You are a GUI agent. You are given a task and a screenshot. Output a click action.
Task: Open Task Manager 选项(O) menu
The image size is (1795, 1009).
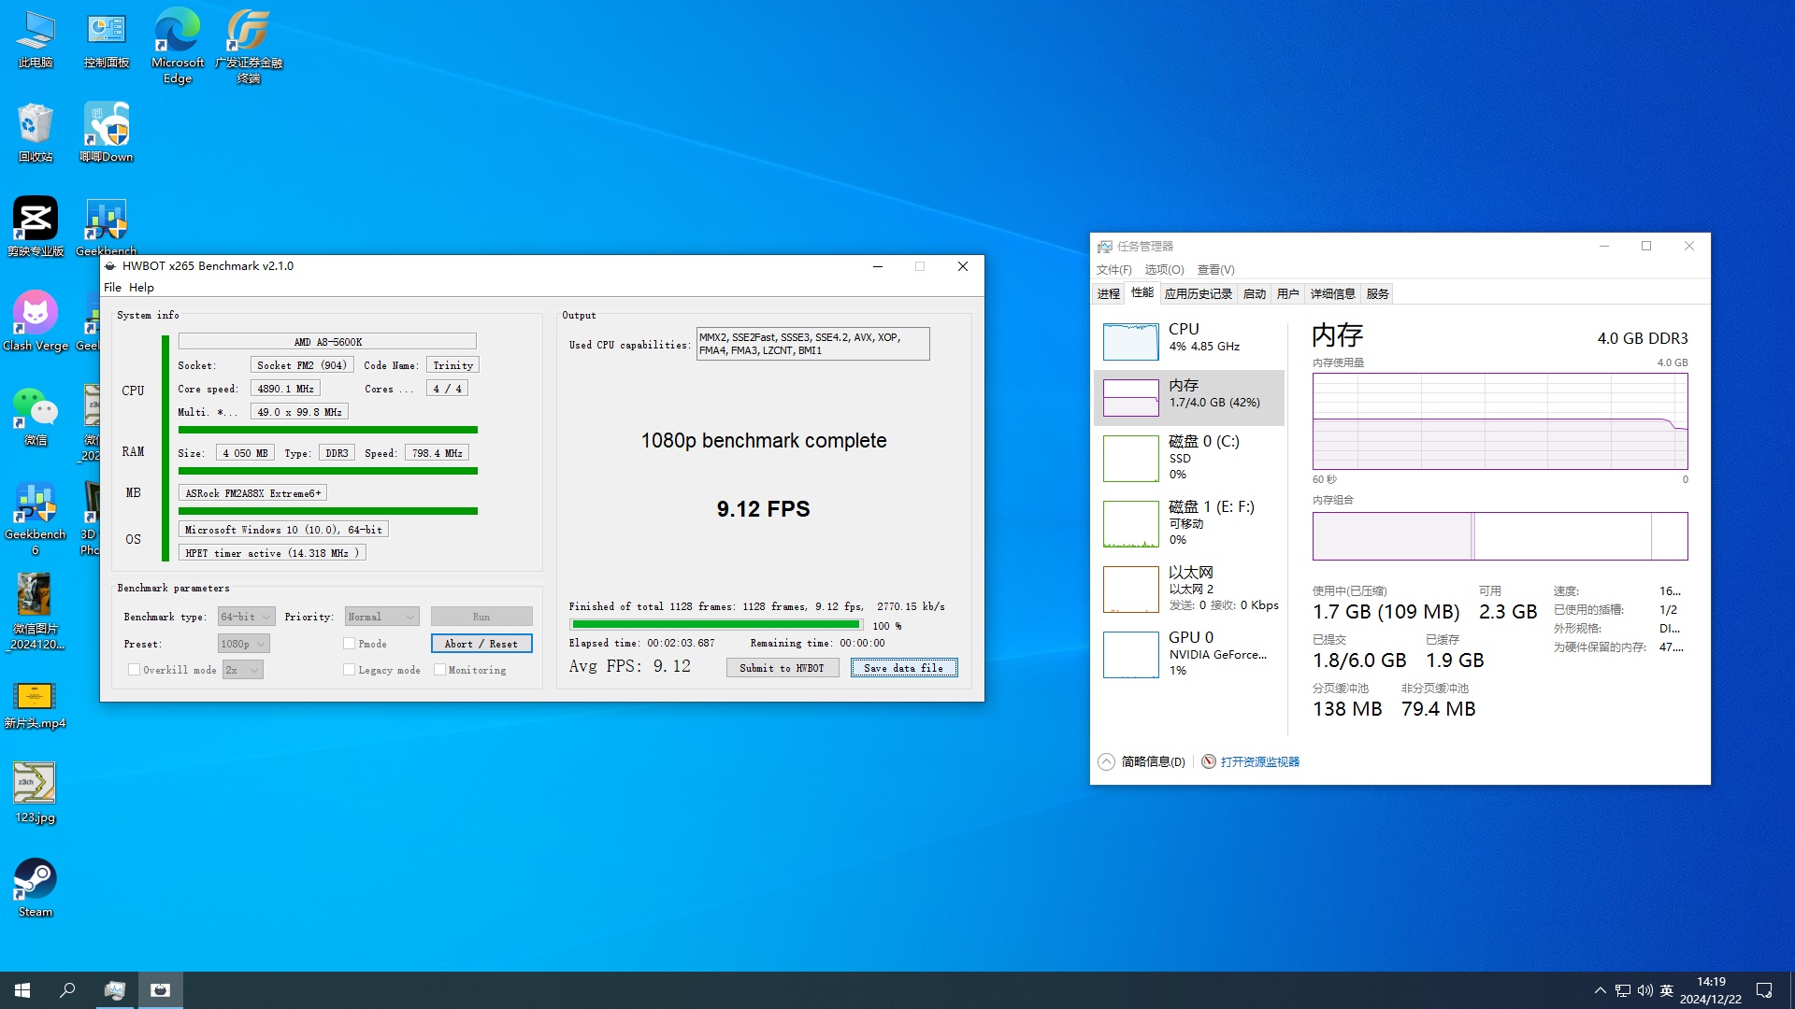click(x=1164, y=270)
